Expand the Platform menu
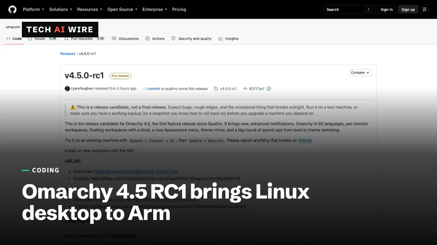This screenshot has height=245, width=437. (x=33, y=9)
